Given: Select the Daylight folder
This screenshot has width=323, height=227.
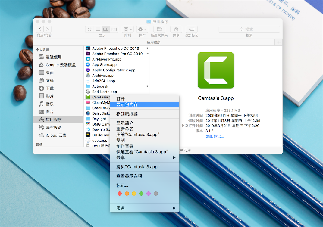Looking at the screenshot, I should tap(97, 119).
